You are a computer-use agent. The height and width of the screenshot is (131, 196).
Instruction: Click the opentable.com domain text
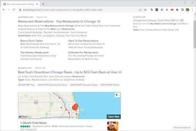pyautogui.click(x=26, y=17)
